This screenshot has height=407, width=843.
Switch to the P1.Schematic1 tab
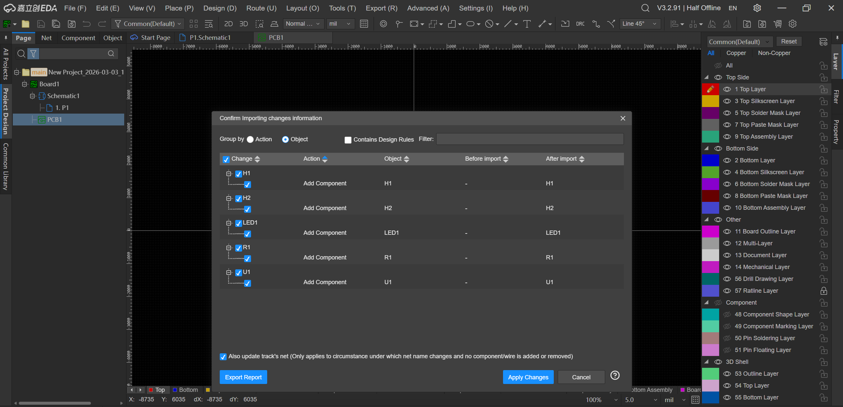pos(210,38)
